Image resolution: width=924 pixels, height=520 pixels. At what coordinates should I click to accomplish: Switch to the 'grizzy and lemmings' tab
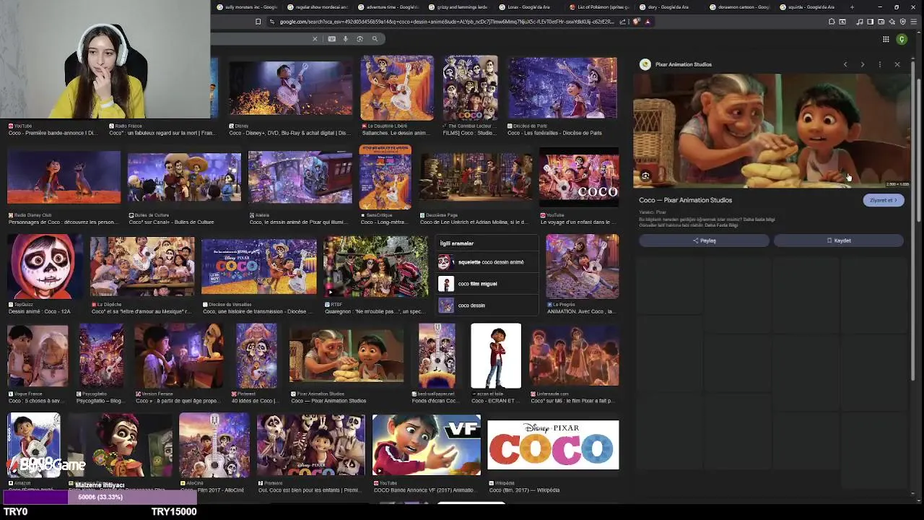tap(458, 7)
